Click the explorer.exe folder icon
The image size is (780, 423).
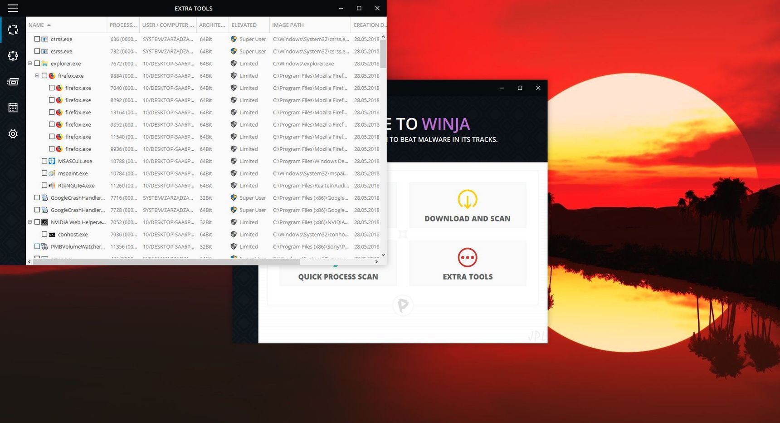tap(45, 64)
